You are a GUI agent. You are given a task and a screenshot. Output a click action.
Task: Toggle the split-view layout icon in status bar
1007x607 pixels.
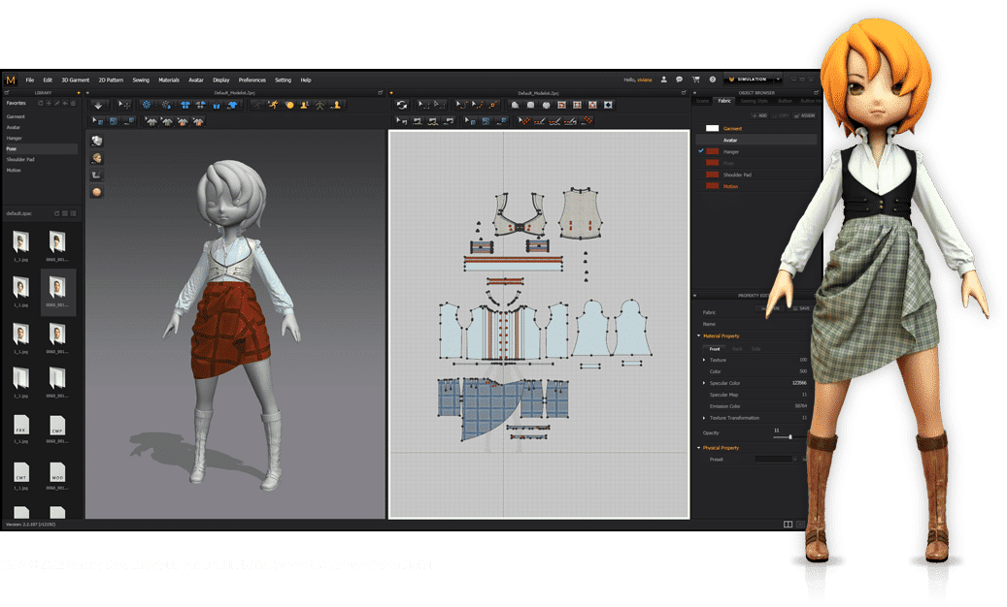pyautogui.click(x=788, y=525)
